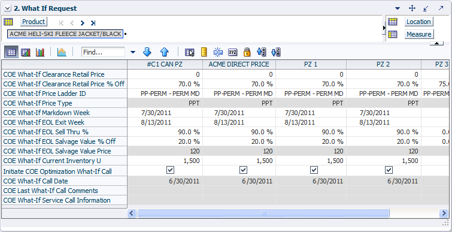Viewport: 452px width, 232px height.
Task: Select COE What-If Price Ladder ID row
Action: pyautogui.click(x=64, y=94)
